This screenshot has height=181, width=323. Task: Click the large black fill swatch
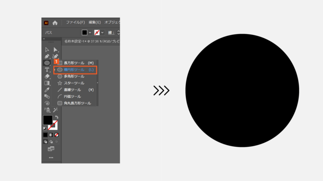[47, 119]
